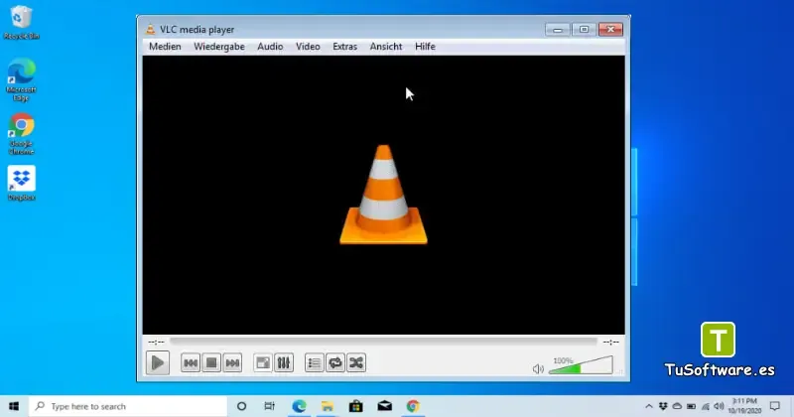Click OneDrive cloud tray icon
The image size is (794, 417).
click(x=677, y=406)
